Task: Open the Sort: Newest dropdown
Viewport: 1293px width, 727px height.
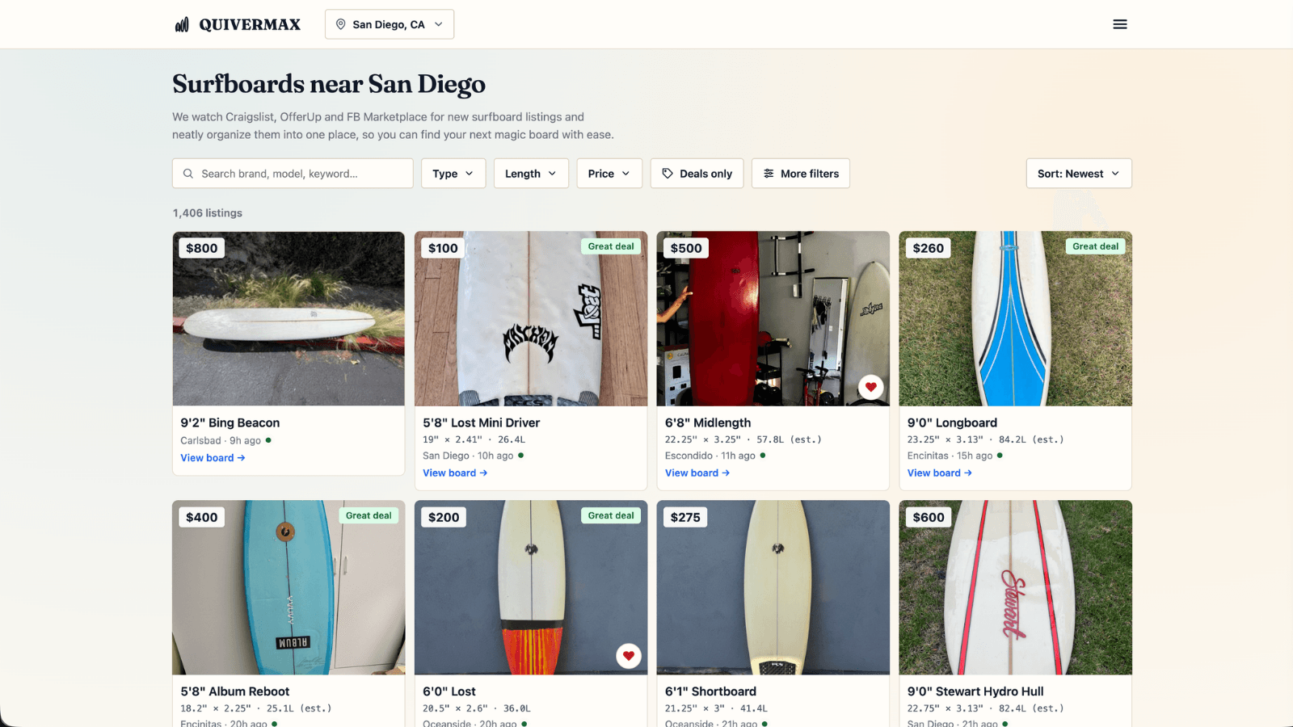Action: pyautogui.click(x=1079, y=174)
